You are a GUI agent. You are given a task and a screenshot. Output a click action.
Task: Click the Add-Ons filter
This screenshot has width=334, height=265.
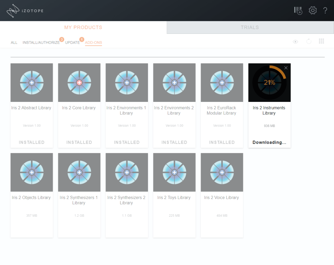[x=93, y=43]
